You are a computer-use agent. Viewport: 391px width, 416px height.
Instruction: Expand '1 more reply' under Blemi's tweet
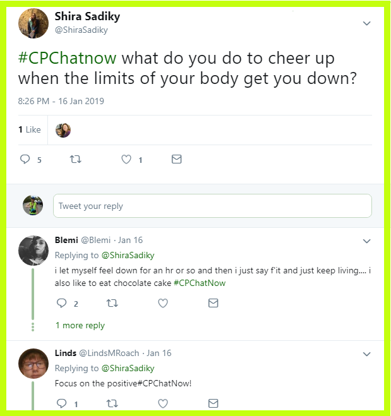click(80, 326)
